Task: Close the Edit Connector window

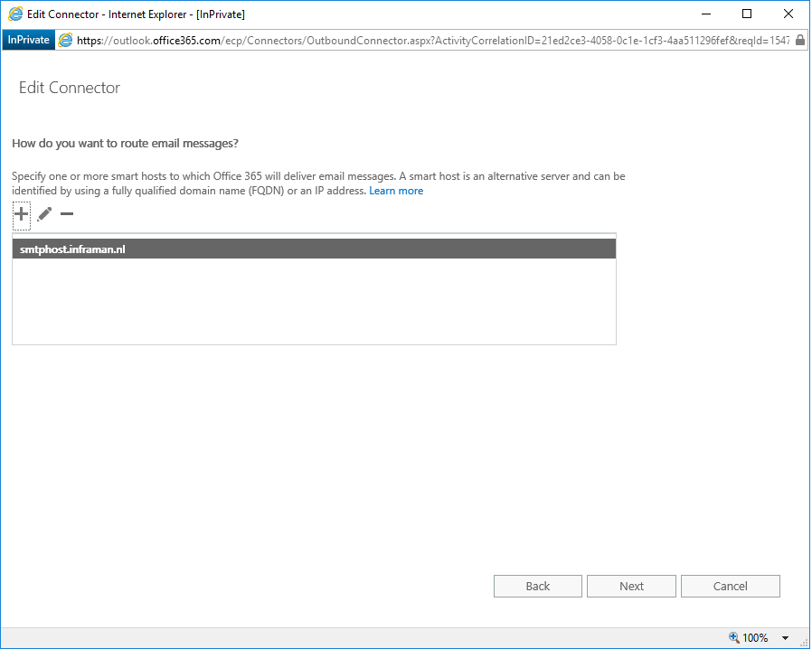Action: tap(788, 14)
